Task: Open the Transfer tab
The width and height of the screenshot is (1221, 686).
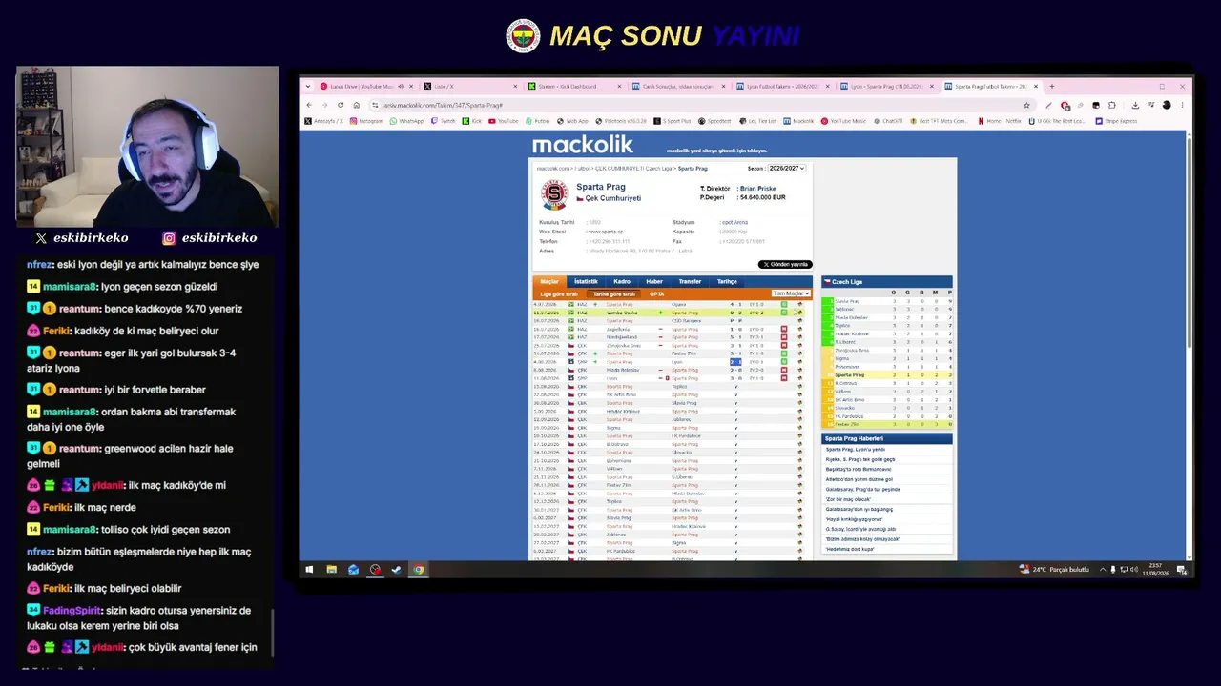Action: (x=690, y=282)
